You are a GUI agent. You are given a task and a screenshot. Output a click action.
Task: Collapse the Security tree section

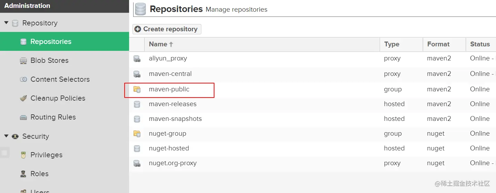pos(6,136)
